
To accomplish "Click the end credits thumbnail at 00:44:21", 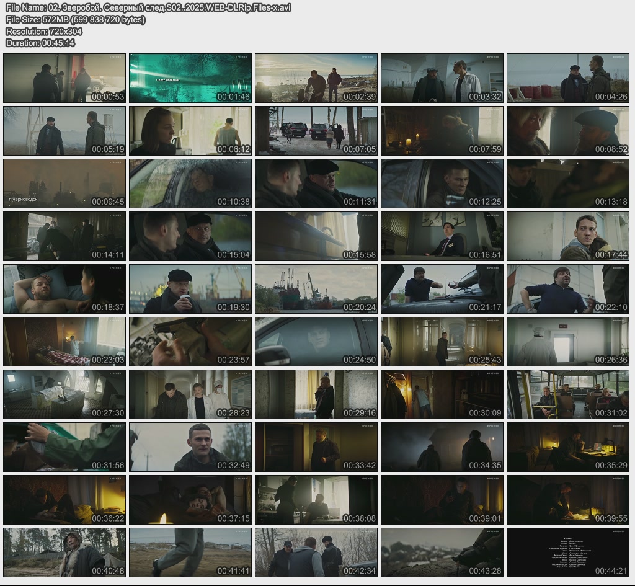I will 568,553.
